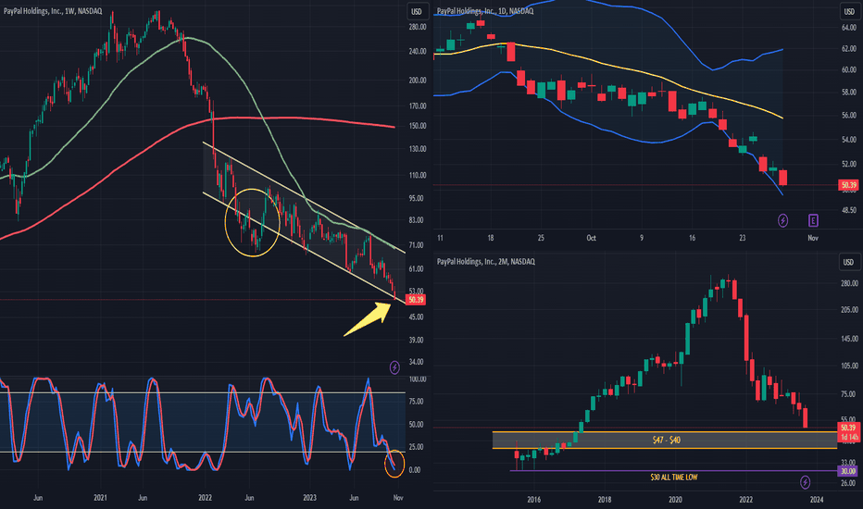The width and height of the screenshot is (863, 509).
Task: Click the 50.39 price label on 2M chart
Action: point(848,428)
